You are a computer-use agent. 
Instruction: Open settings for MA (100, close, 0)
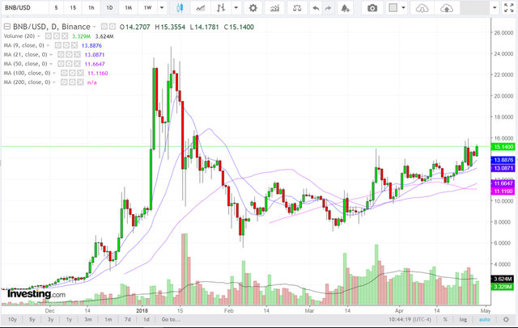click(72, 73)
